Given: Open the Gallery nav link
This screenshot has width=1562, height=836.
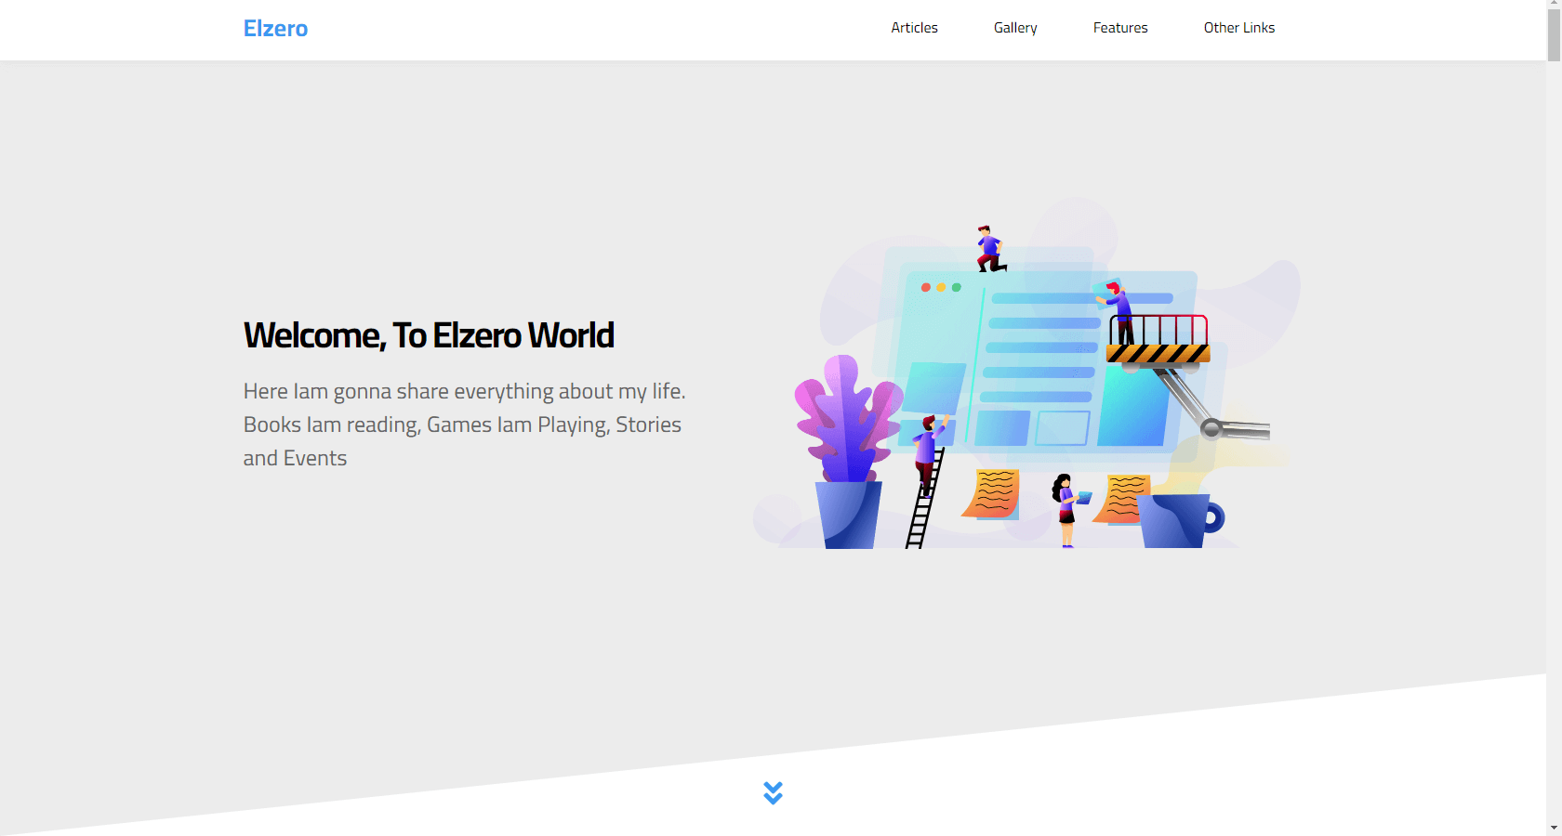Looking at the screenshot, I should tap(1015, 28).
